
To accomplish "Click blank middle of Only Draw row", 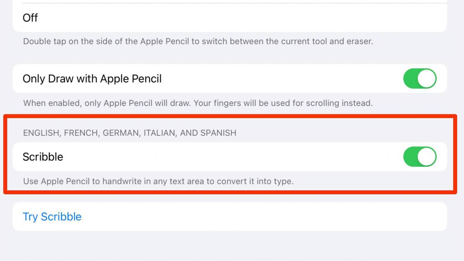I will click(x=275, y=79).
